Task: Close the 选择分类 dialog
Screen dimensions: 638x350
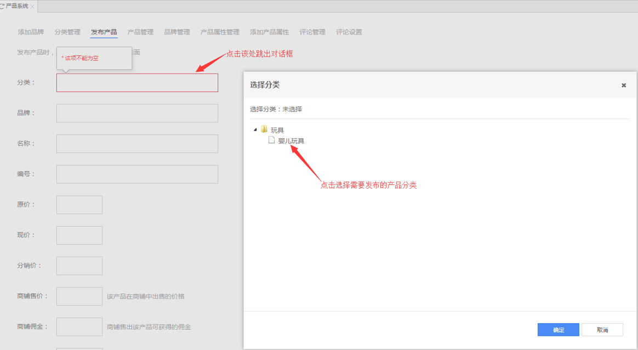Action: click(x=623, y=85)
